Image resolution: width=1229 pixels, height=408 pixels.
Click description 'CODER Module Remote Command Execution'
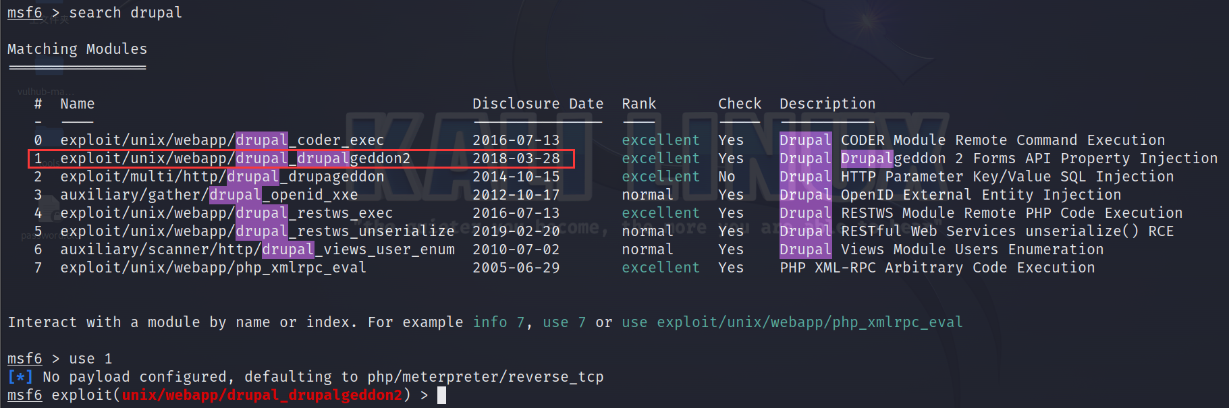pos(1003,140)
